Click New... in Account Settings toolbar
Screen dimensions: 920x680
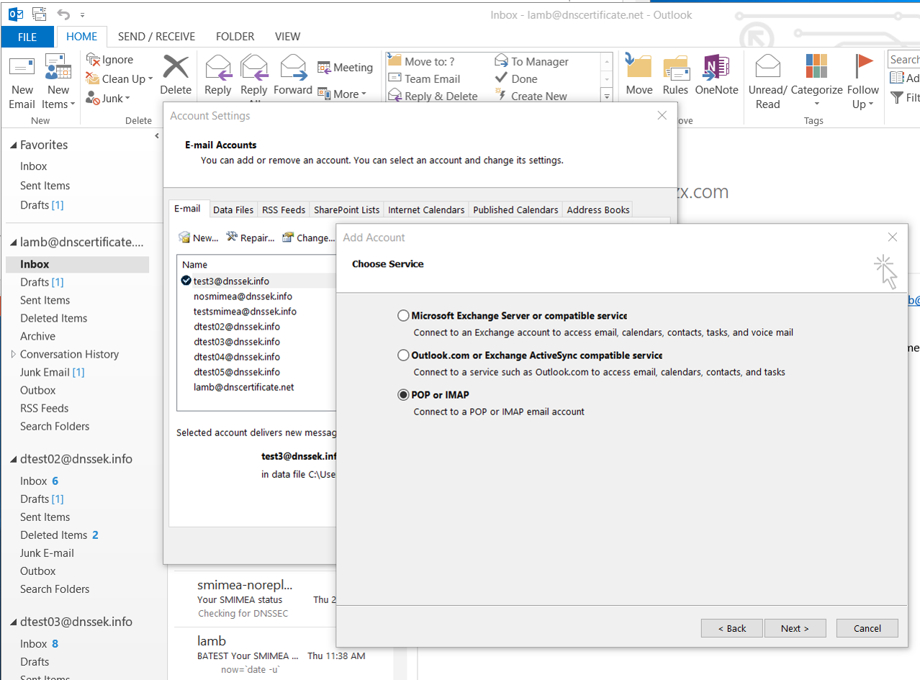click(198, 237)
